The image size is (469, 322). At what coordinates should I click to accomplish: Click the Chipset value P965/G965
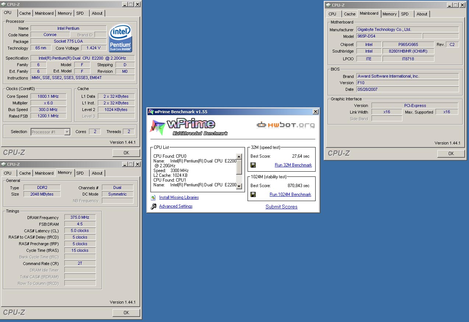[x=408, y=44]
